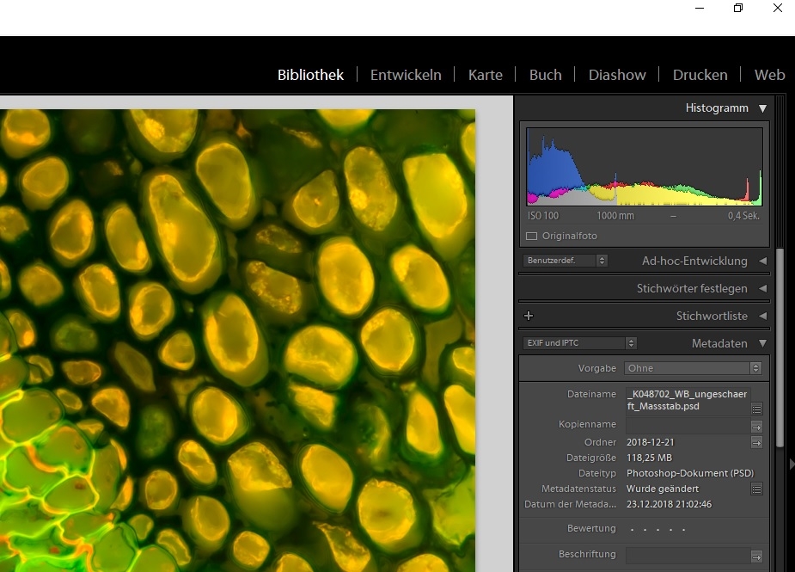This screenshot has height=572, width=795.
Task: Open the EXIF und IPTC metadata view dropdown
Action: click(579, 343)
